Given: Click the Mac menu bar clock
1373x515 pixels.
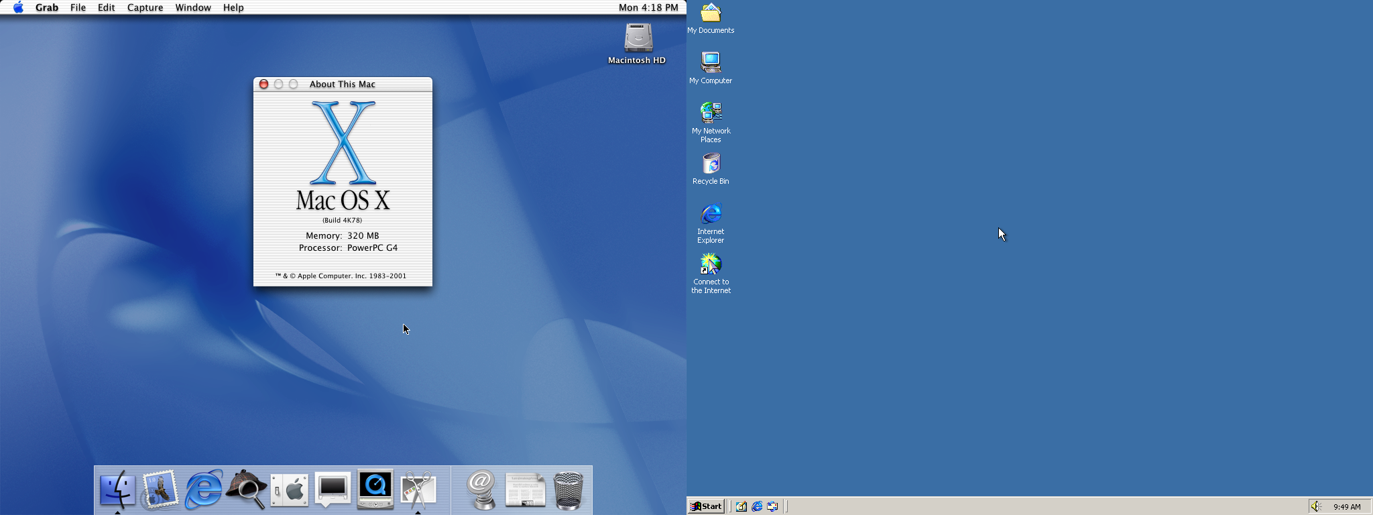Looking at the screenshot, I should click(x=648, y=7).
